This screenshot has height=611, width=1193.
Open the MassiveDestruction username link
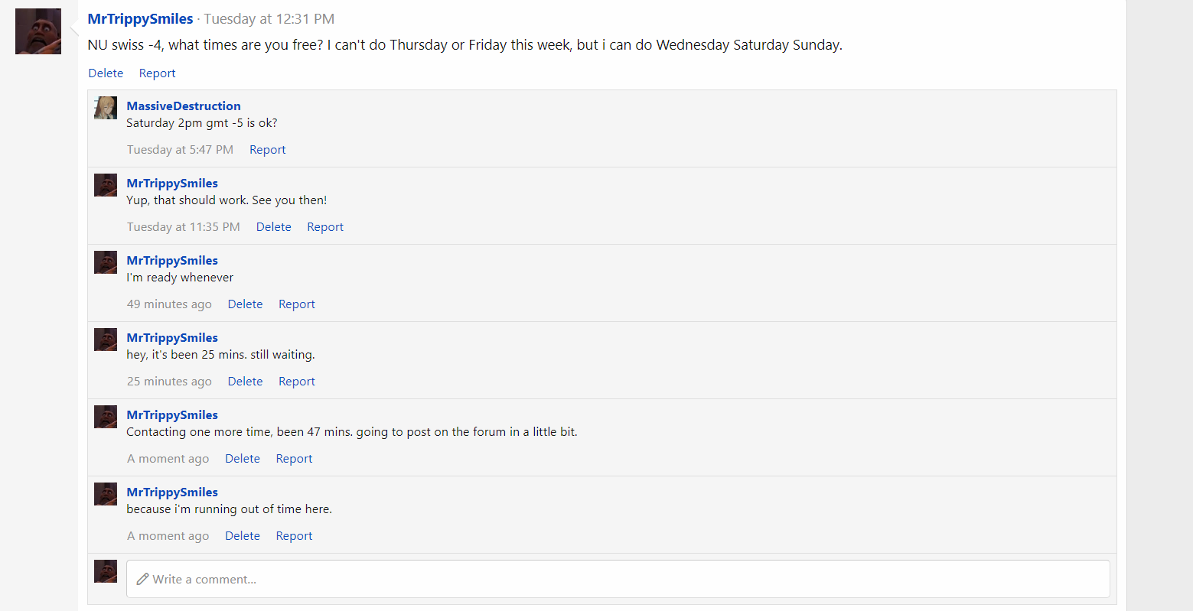[184, 106]
